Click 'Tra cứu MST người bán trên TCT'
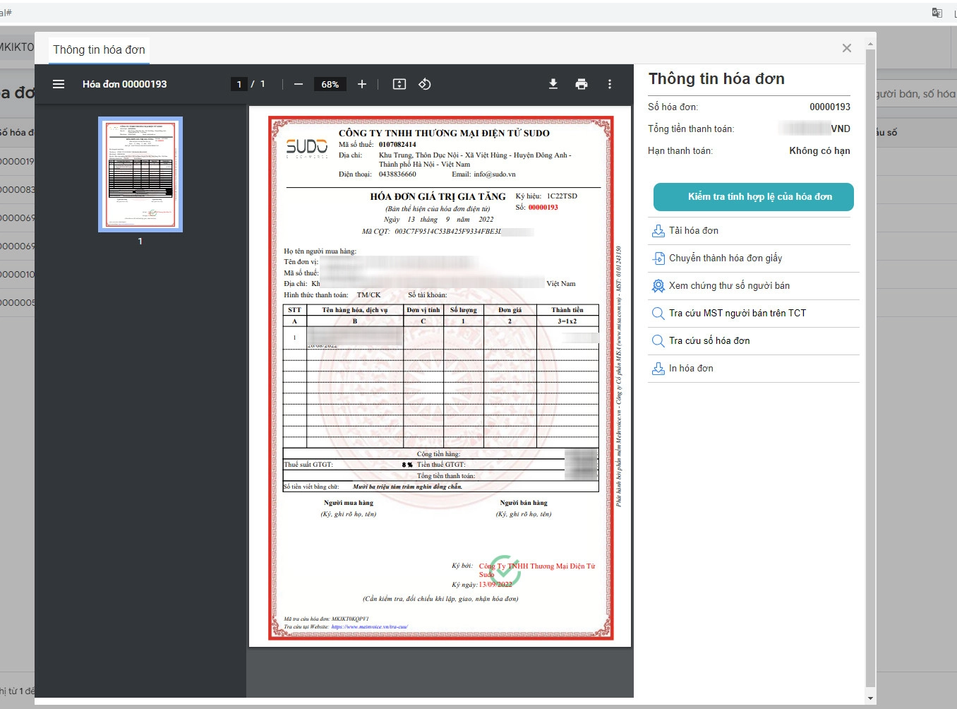This screenshot has width=957, height=709. pyautogui.click(x=737, y=314)
